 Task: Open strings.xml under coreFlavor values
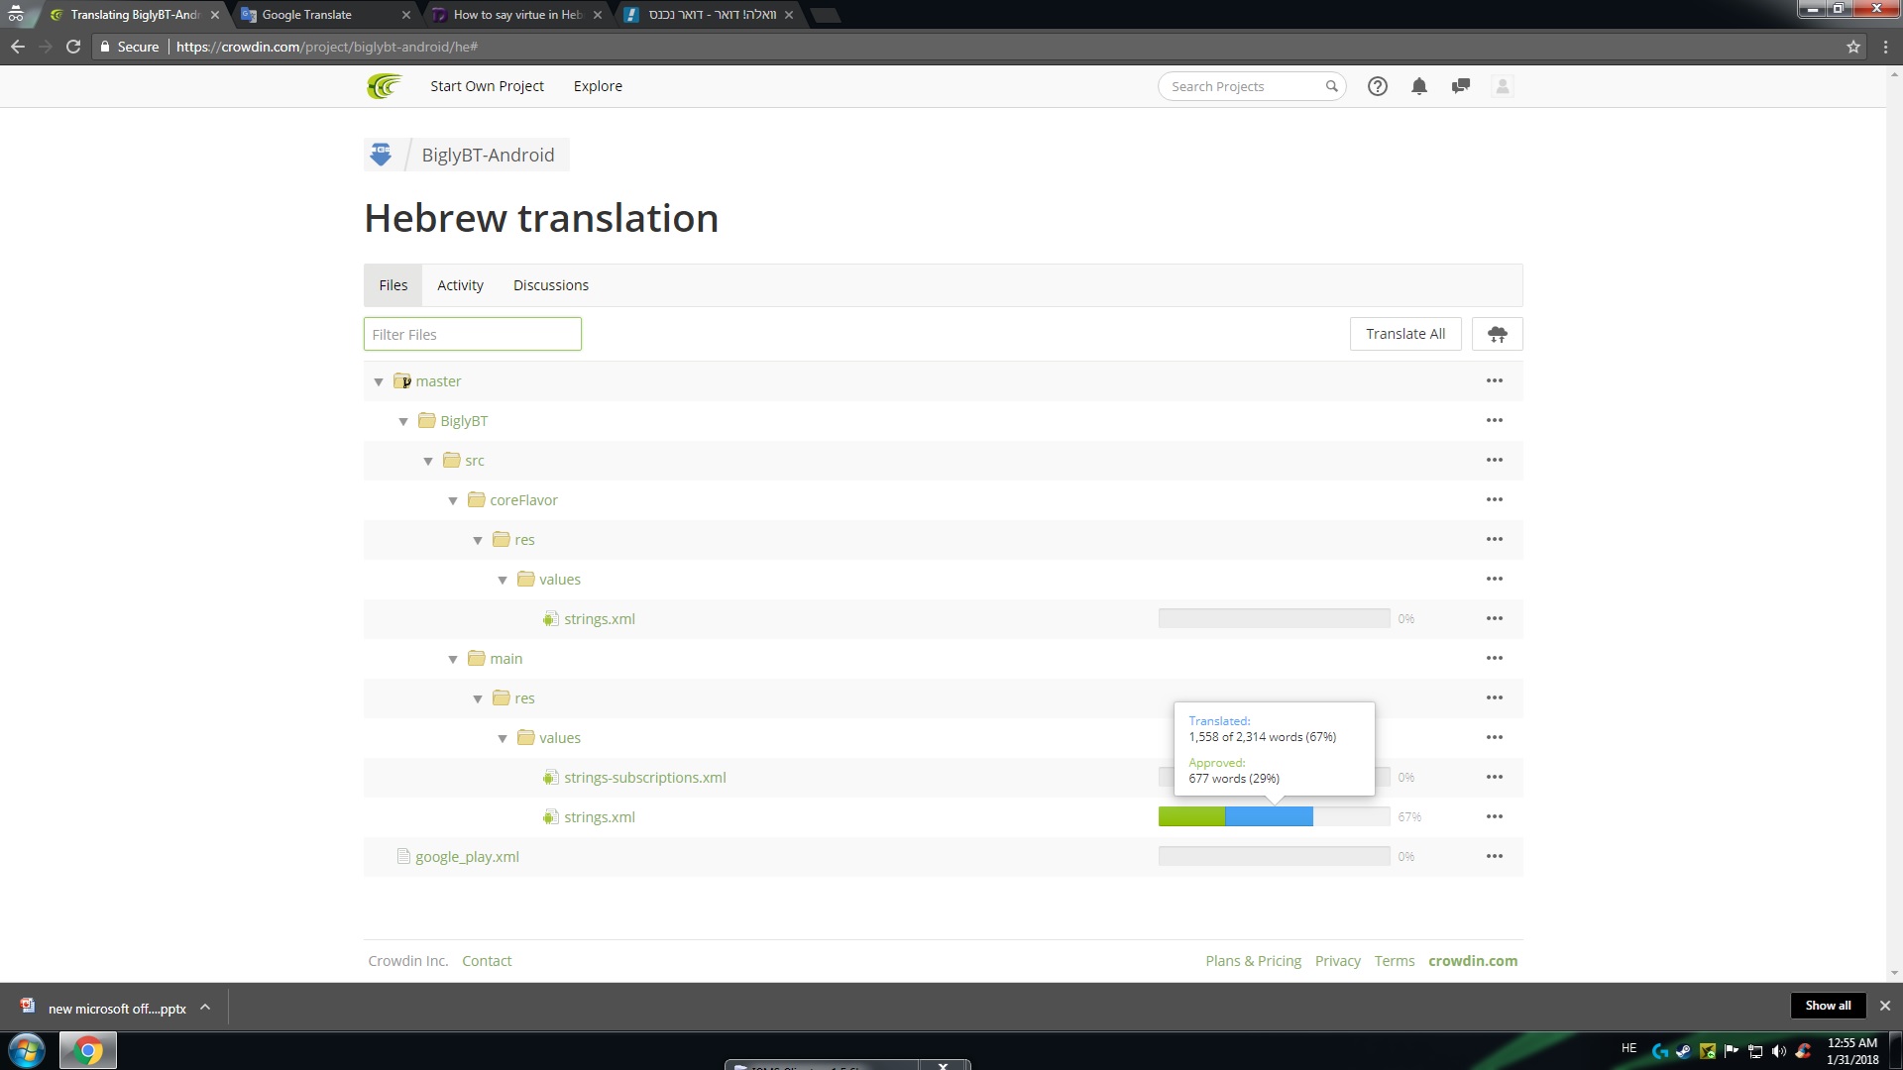pyautogui.click(x=599, y=619)
